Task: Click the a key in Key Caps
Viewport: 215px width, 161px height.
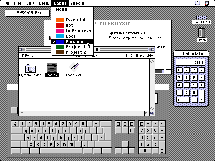Action: (x=28, y=137)
